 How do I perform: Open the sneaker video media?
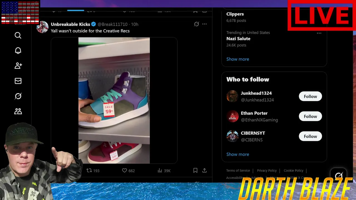(x=114, y=100)
